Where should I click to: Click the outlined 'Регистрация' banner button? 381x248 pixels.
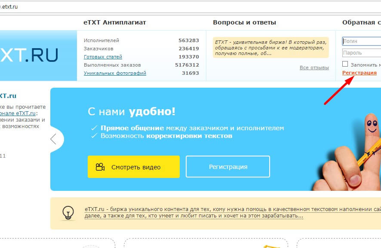pyautogui.click(x=228, y=167)
